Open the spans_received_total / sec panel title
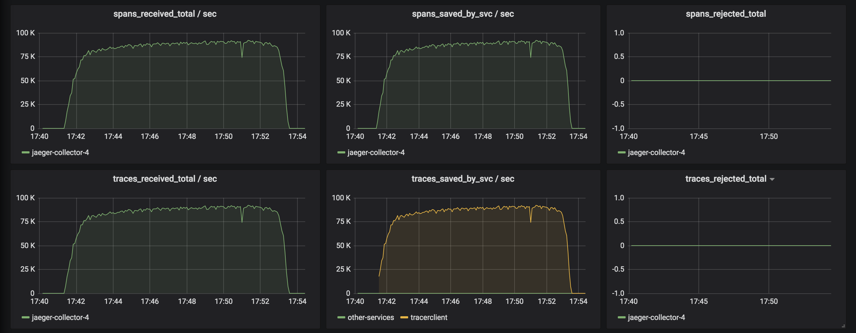This screenshot has height=333, width=856. pyautogui.click(x=165, y=14)
